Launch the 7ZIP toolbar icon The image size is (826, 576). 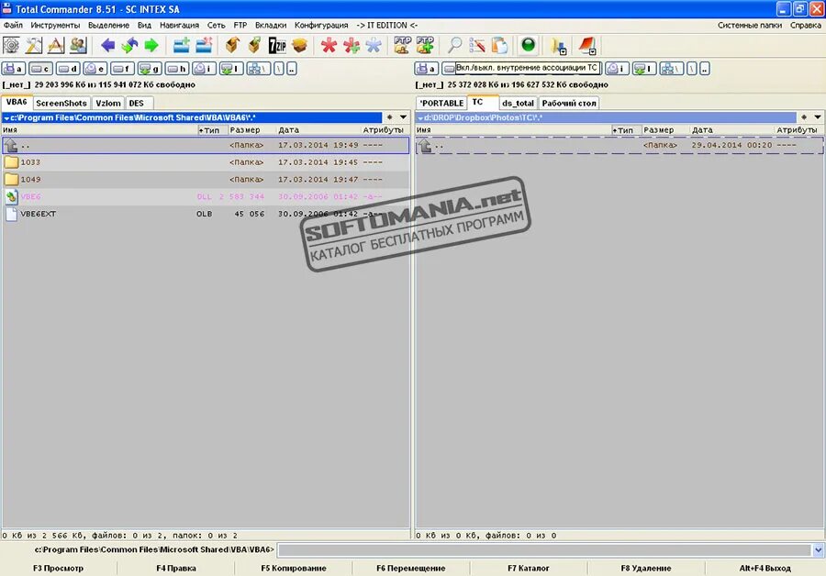(277, 46)
